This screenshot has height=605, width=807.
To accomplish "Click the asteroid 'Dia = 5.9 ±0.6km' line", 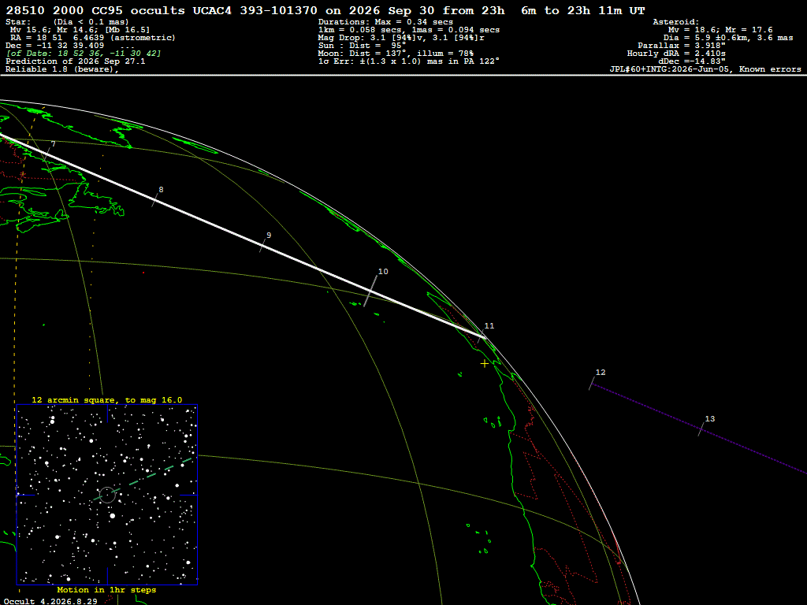I will [x=728, y=38].
